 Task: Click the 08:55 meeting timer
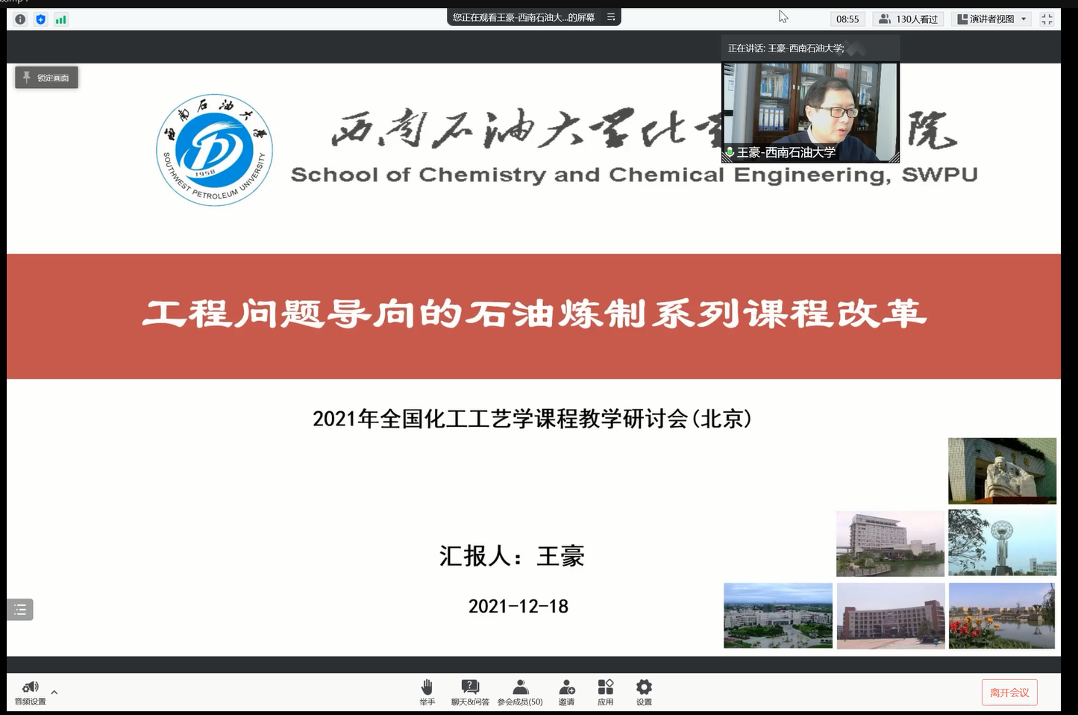click(847, 19)
